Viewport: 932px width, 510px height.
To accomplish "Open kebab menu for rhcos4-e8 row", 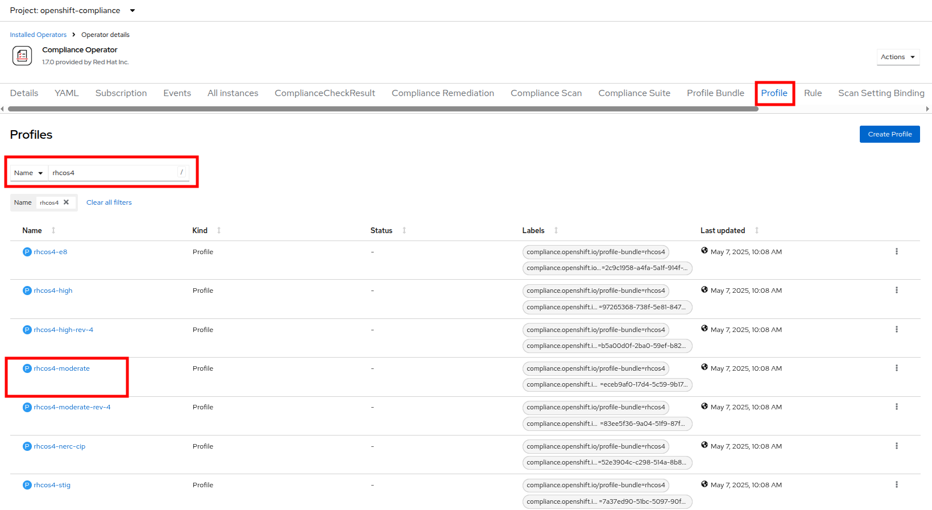I will click(896, 251).
